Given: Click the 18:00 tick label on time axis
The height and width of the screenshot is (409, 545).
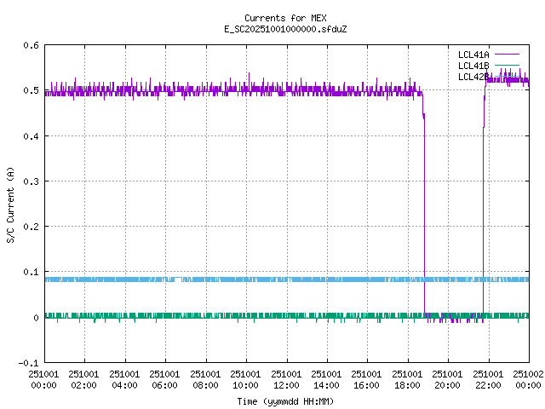Looking at the screenshot, I should point(407,380).
